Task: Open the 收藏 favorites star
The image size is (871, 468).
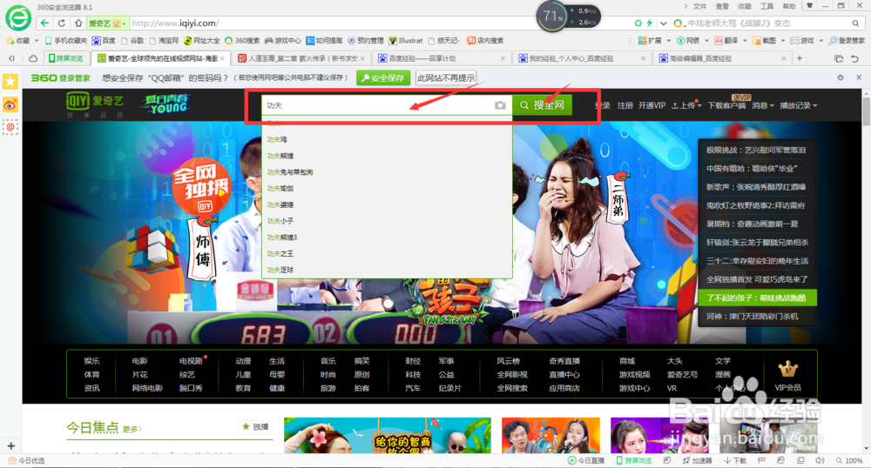Action: point(18,41)
